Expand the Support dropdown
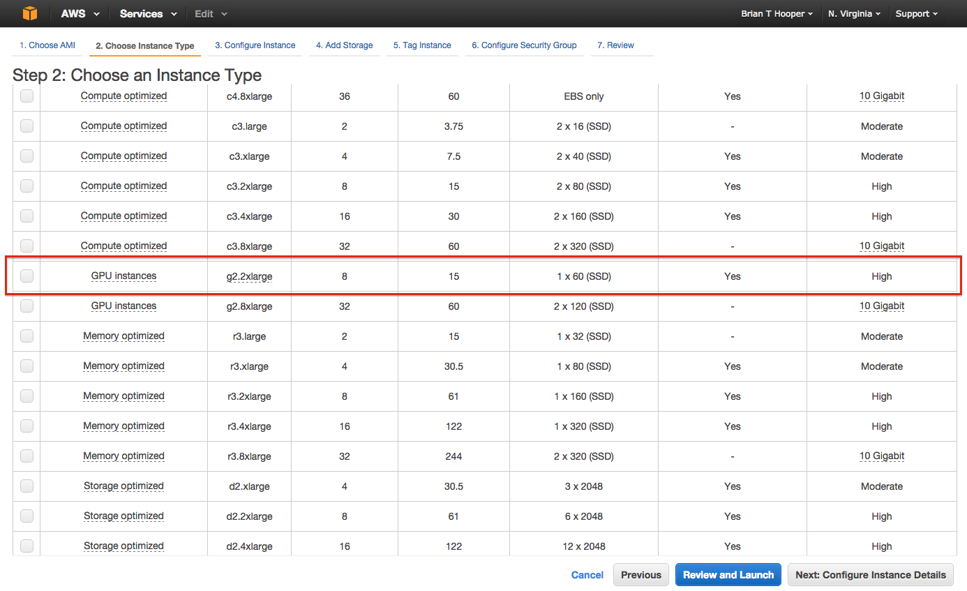The image size is (967, 591). point(916,13)
